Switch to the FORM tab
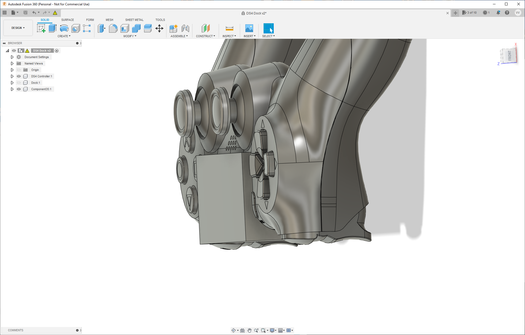Viewport: 525px width, 335px height. click(x=90, y=20)
